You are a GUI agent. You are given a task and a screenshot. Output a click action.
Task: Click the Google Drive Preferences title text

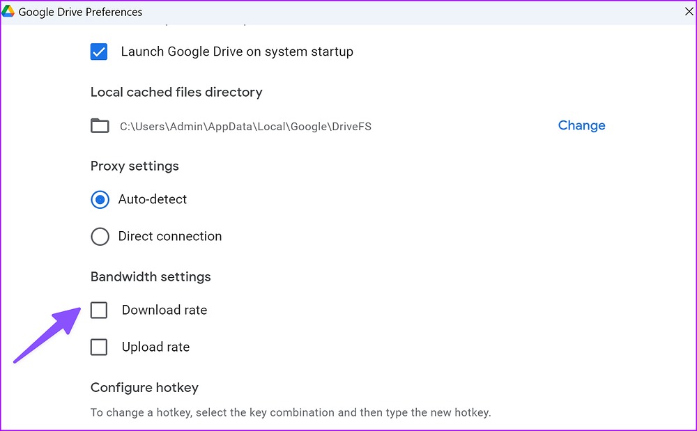pyautogui.click(x=79, y=11)
